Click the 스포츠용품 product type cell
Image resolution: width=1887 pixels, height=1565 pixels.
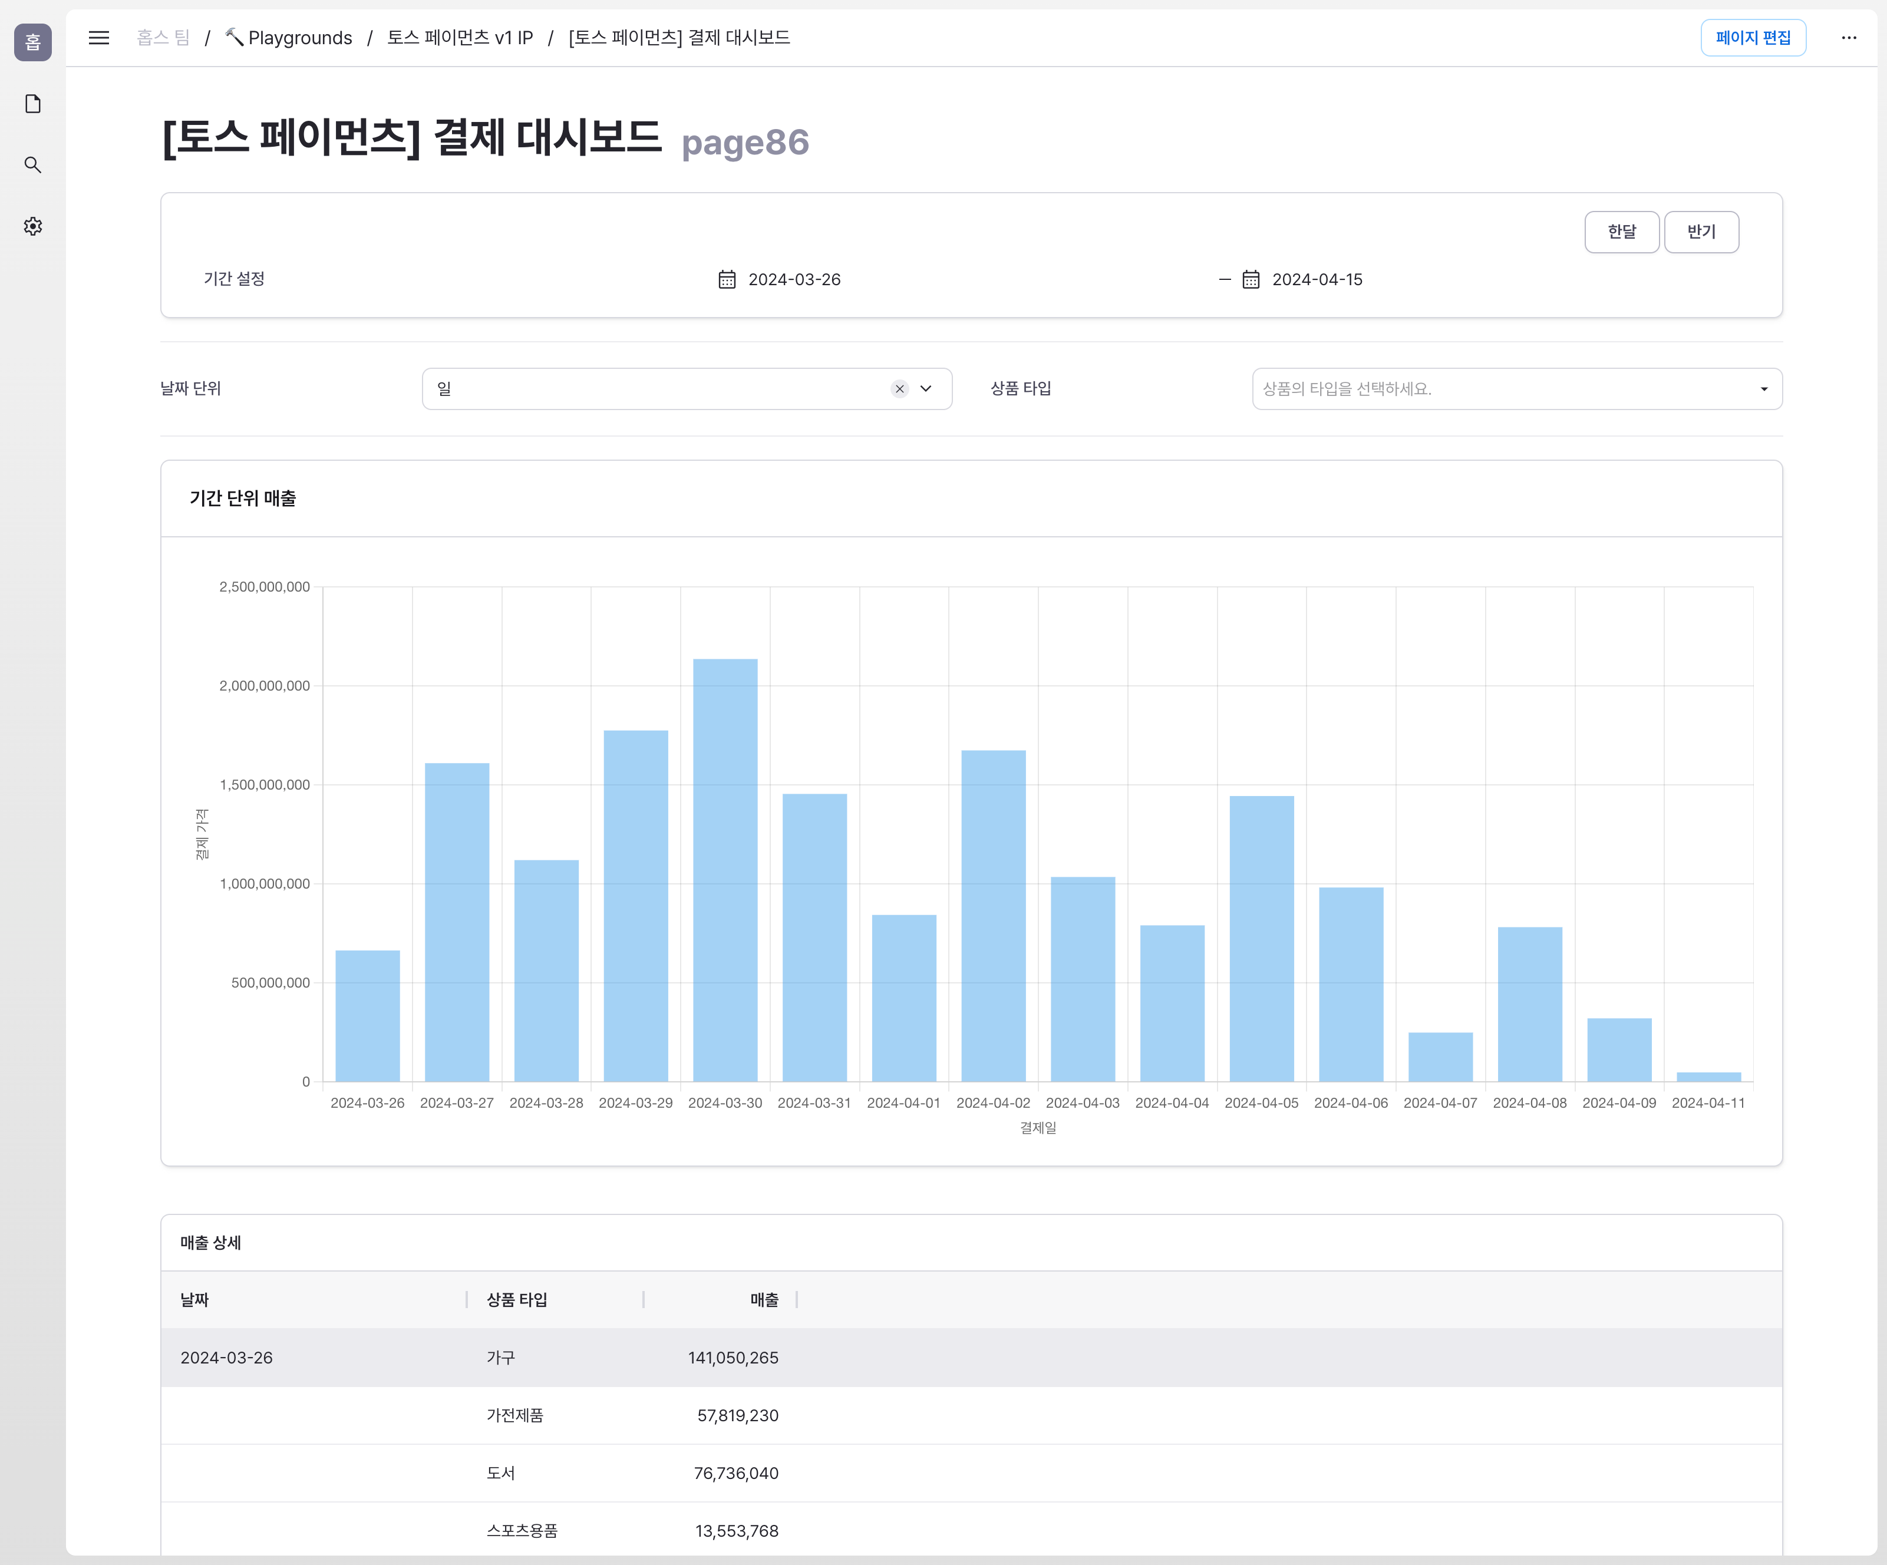click(522, 1531)
